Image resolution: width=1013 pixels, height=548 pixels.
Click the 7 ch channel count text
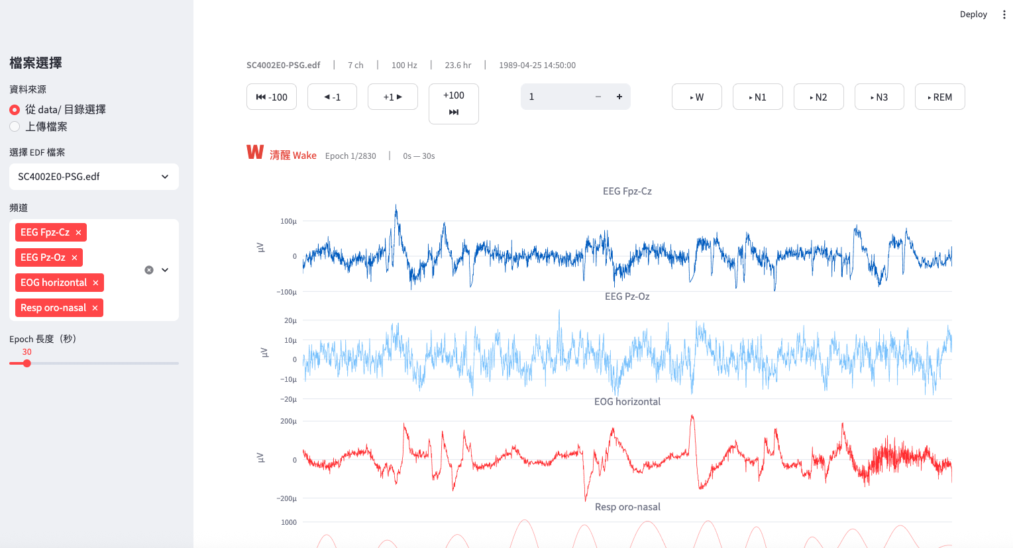356,65
